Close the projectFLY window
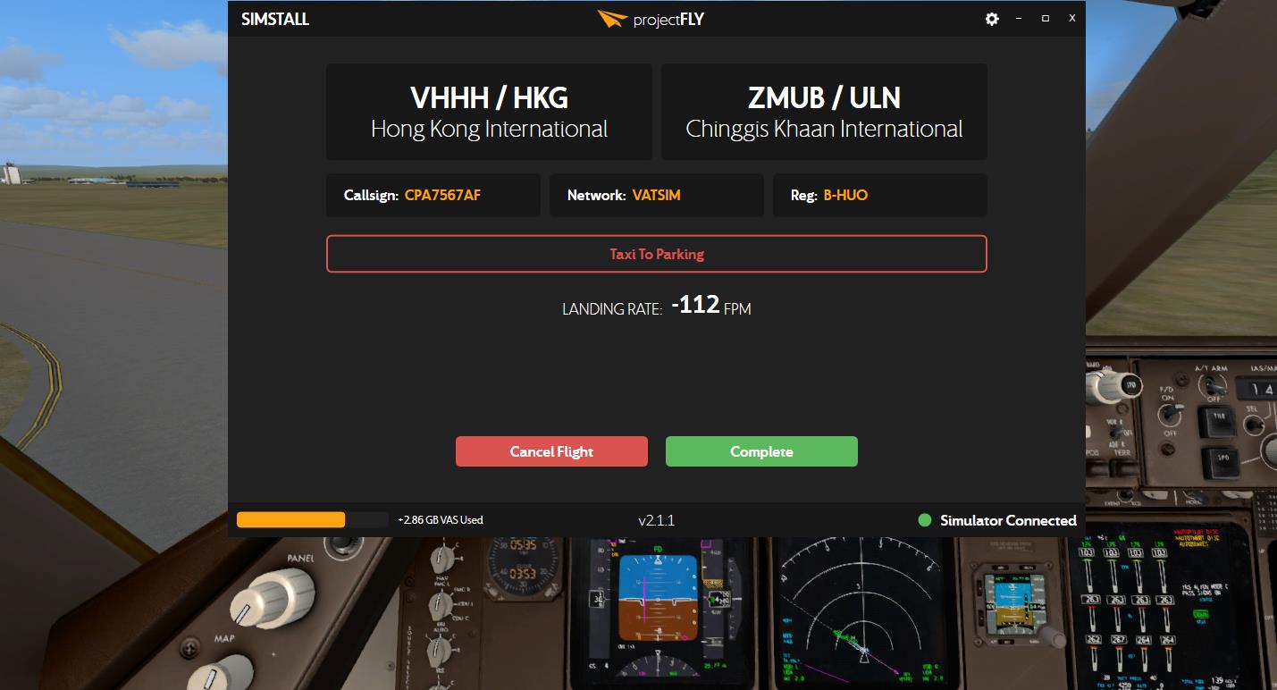Viewport: 1277px width, 690px height. click(1072, 19)
